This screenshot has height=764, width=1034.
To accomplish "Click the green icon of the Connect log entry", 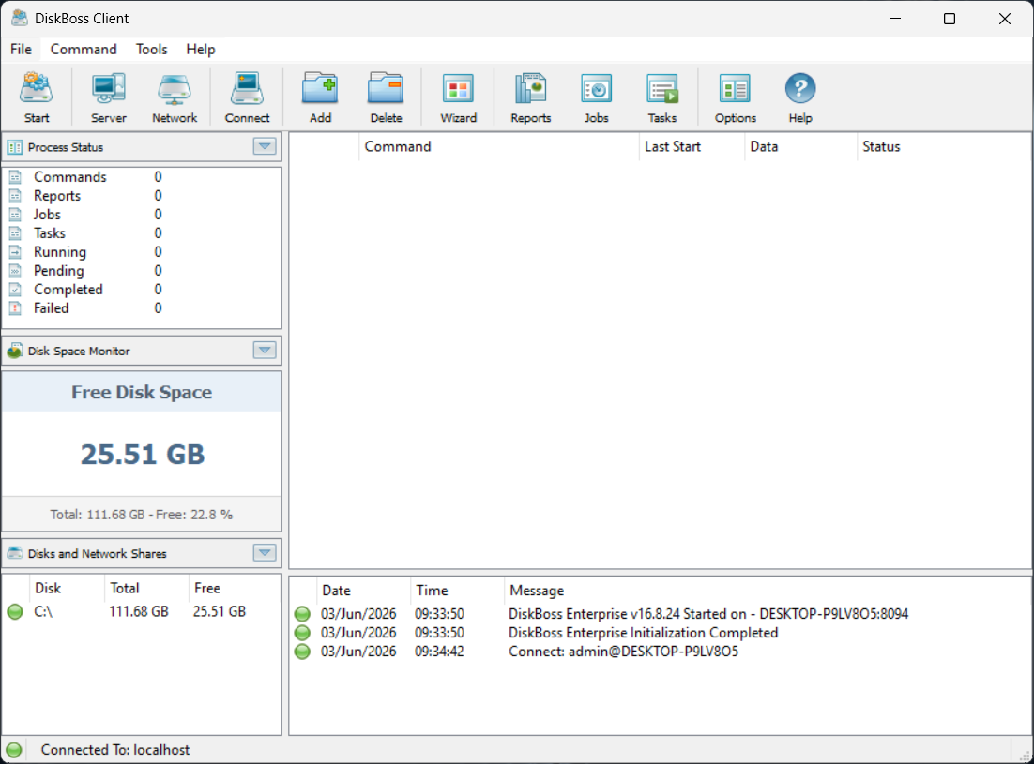I will coord(302,652).
